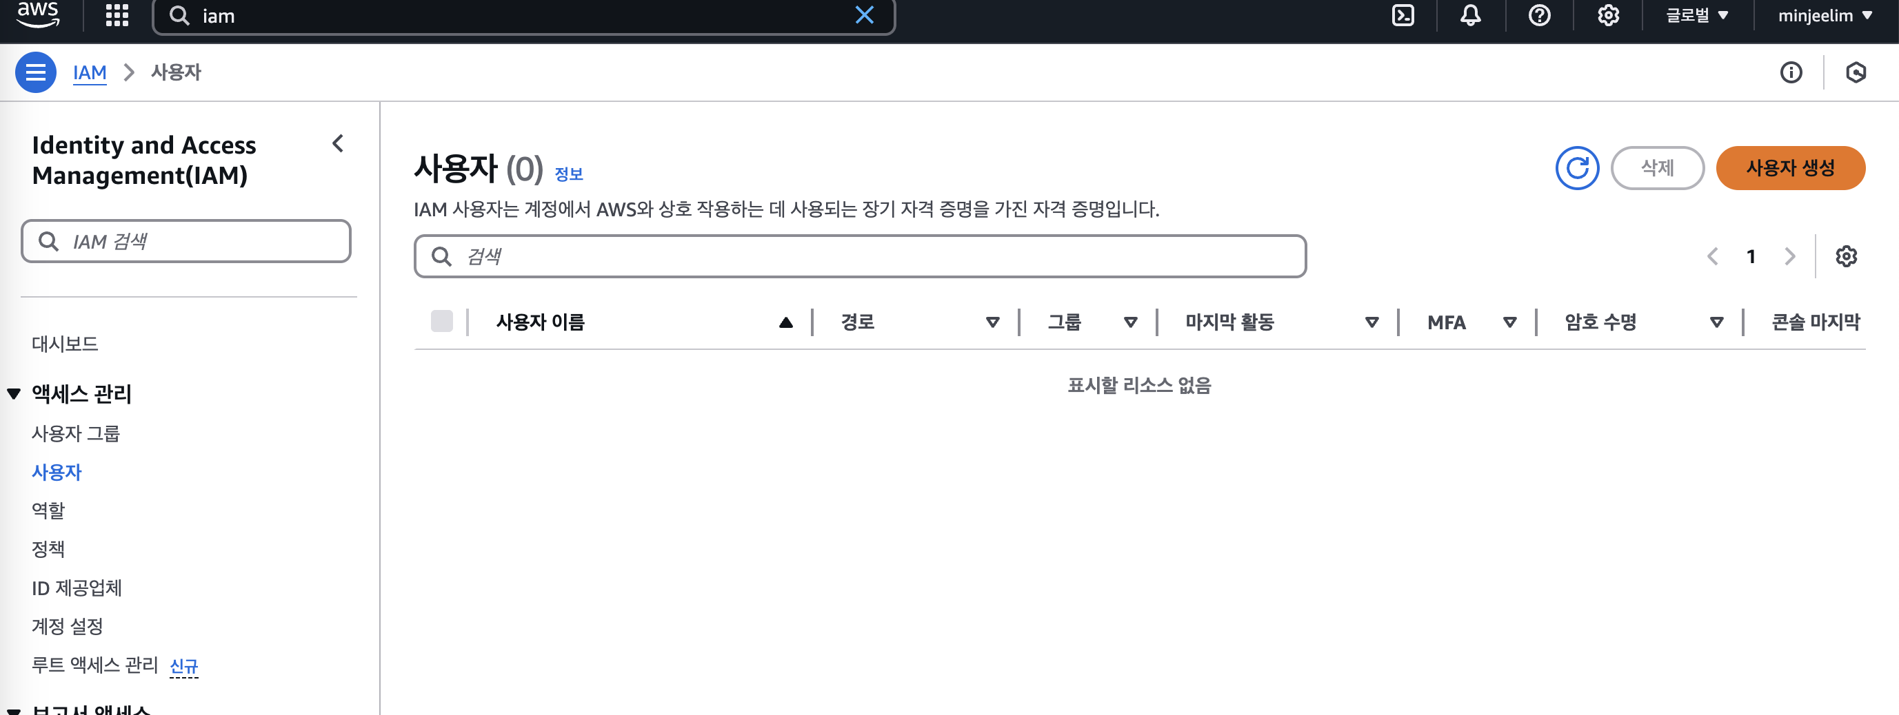Viewport: 1899px width, 715px height.
Task: Collapse the 액세스 관리 section
Action: pyautogui.click(x=14, y=394)
